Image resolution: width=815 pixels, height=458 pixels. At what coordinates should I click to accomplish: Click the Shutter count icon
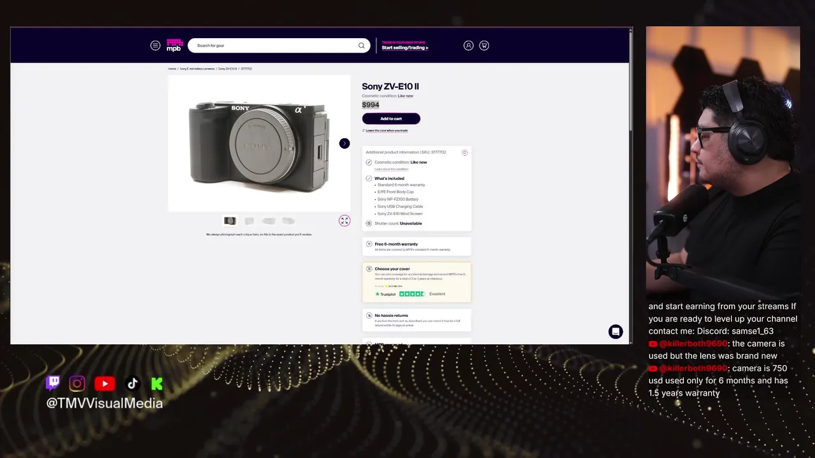click(x=369, y=223)
